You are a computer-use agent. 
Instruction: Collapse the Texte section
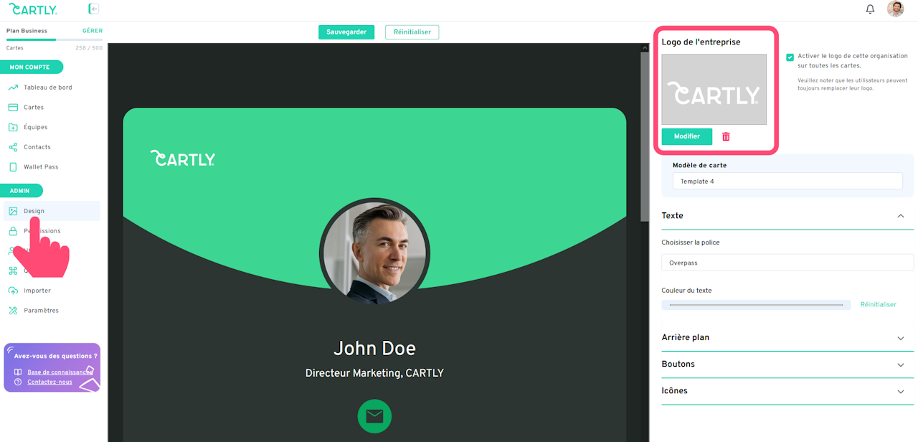point(901,216)
